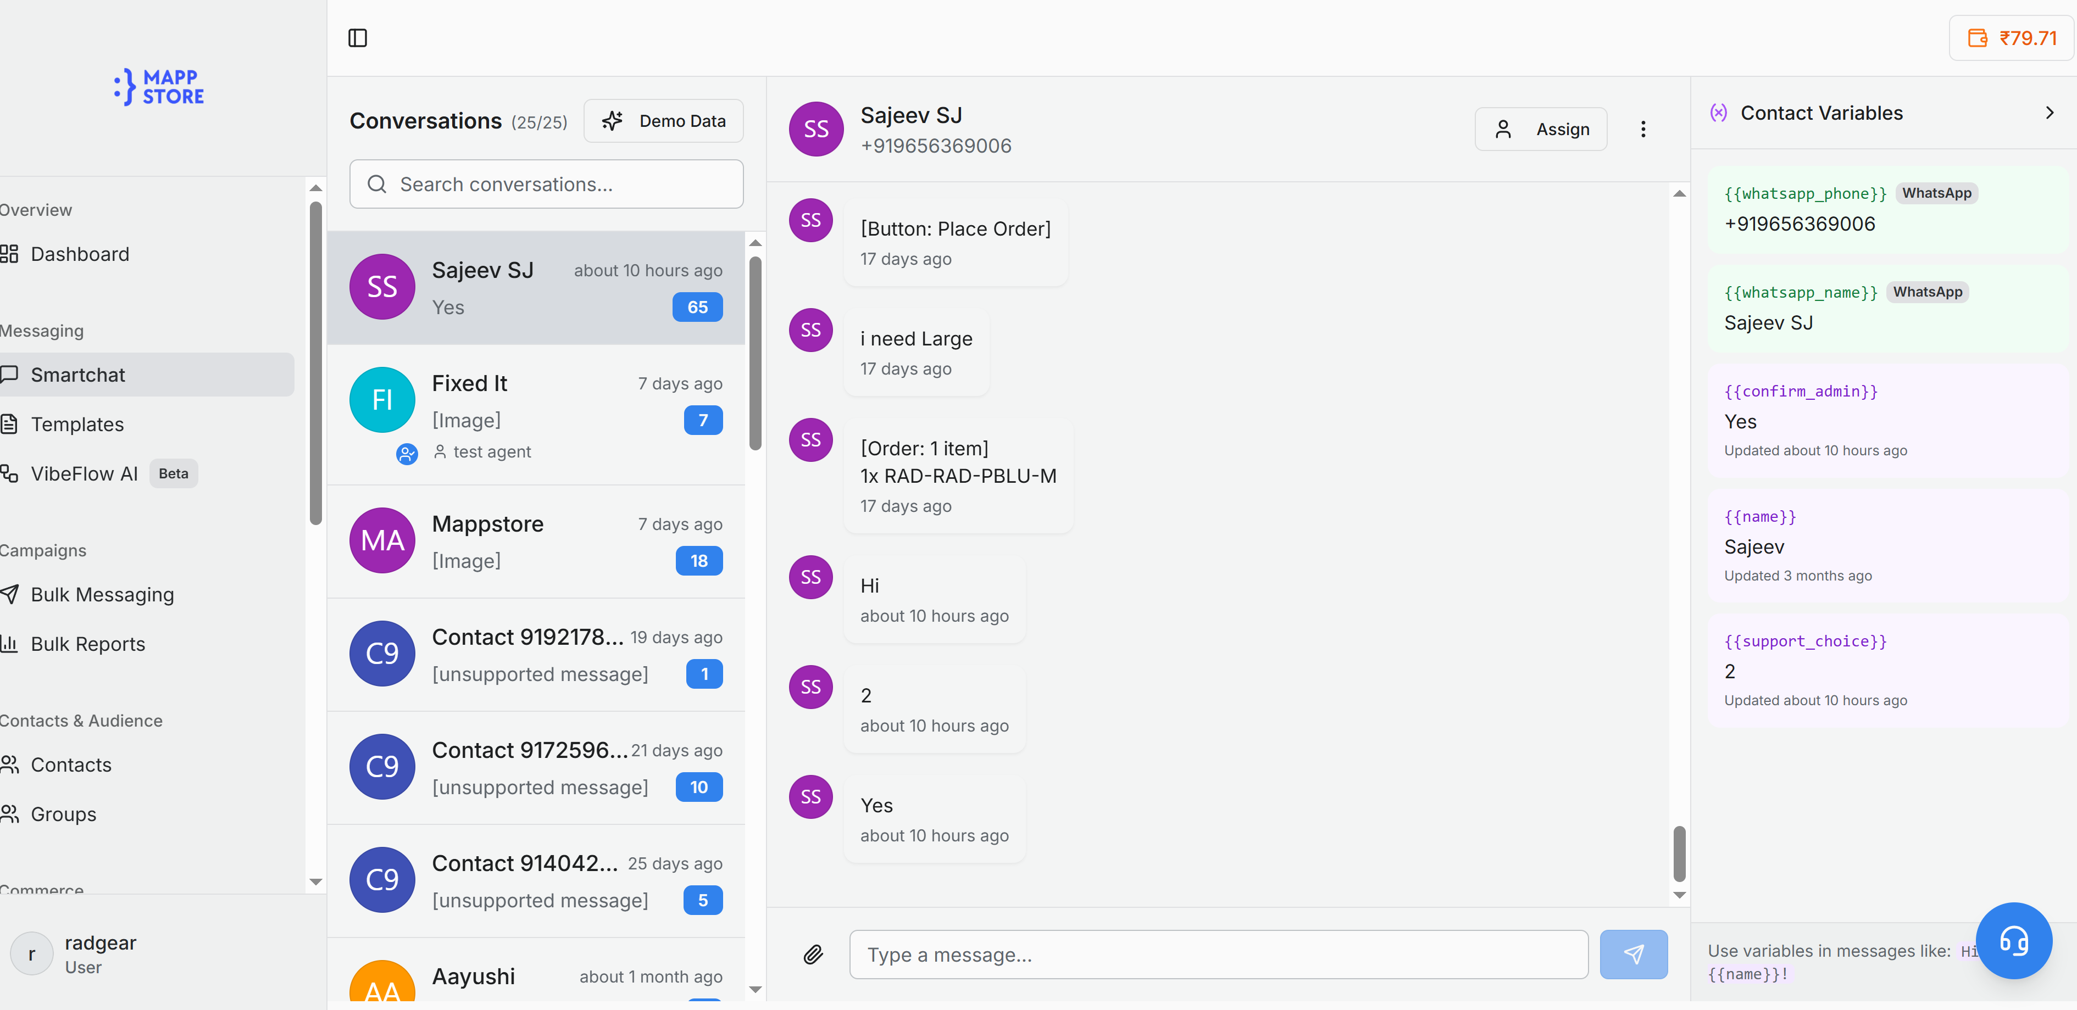Focus the Search conversations field

[x=546, y=184]
